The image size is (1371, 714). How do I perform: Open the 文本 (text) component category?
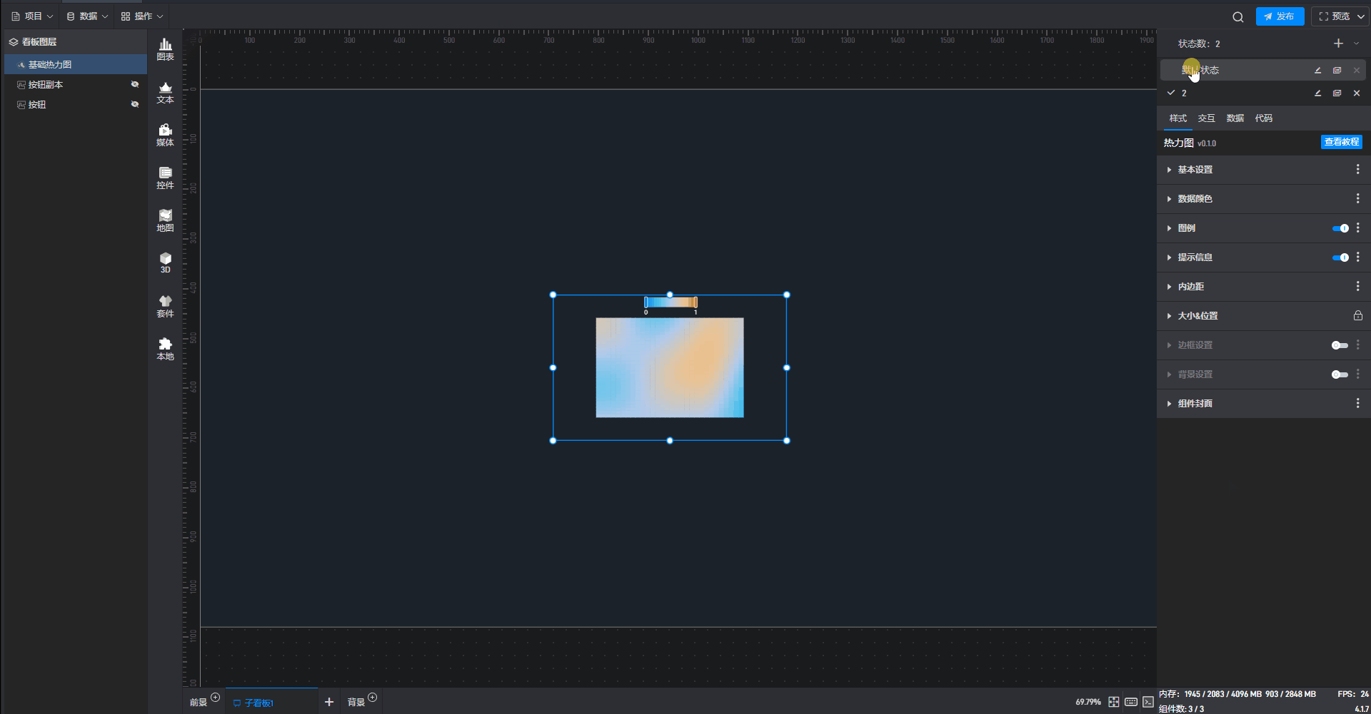165,92
